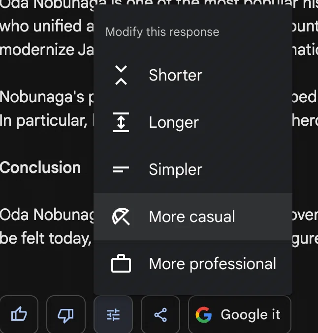Click the Shorter collapse-arrows icon
This screenshot has height=333, width=318.
tap(121, 75)
